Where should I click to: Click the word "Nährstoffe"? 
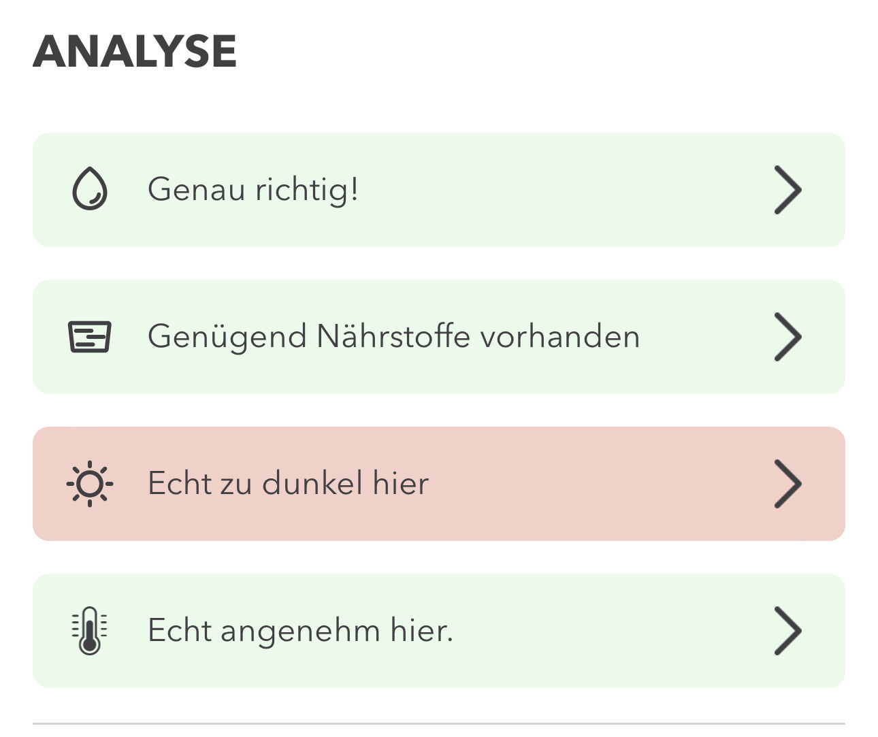pos(393,337)
